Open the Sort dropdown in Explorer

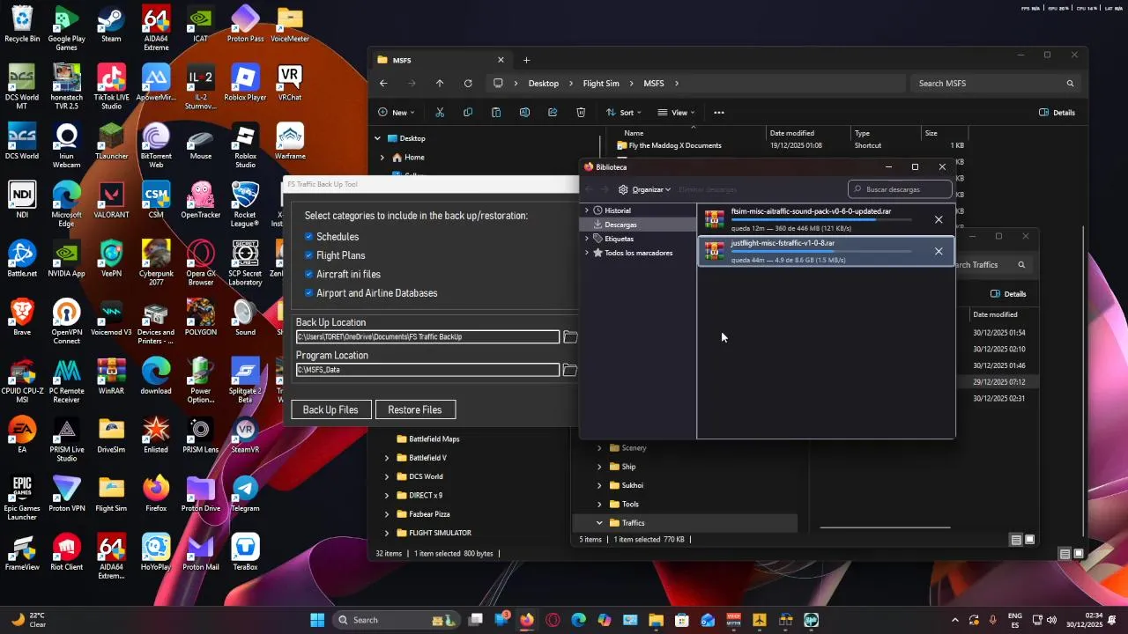(624, 113)
